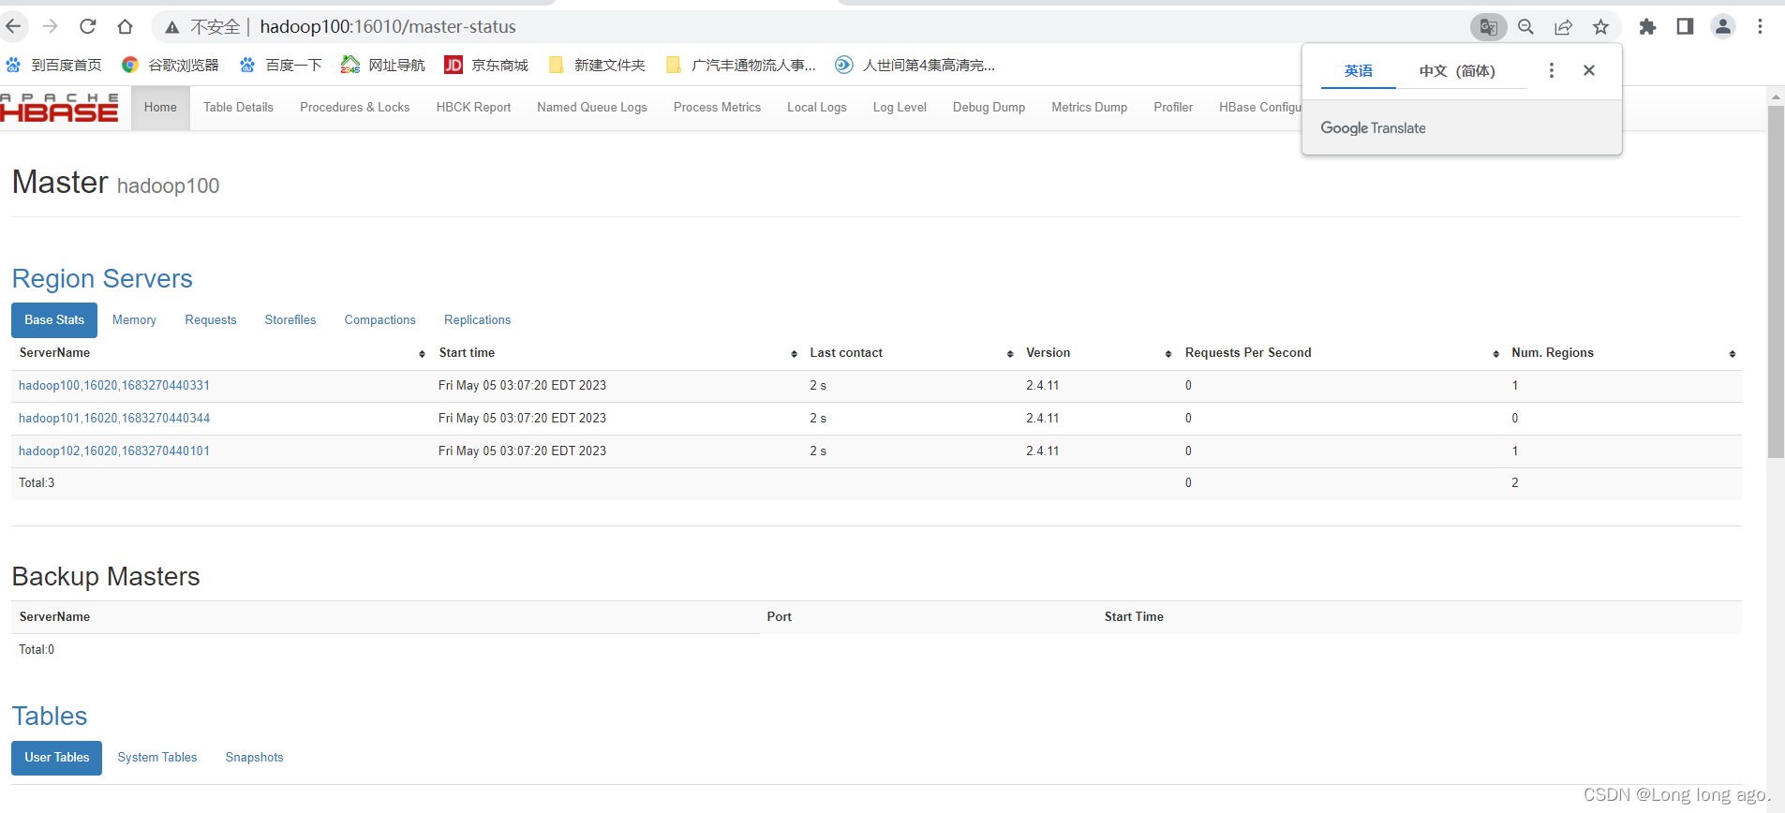Click the vertical page scrollbar
Viewport: 1785px width, 813px height.
(x=1776, y=281)
